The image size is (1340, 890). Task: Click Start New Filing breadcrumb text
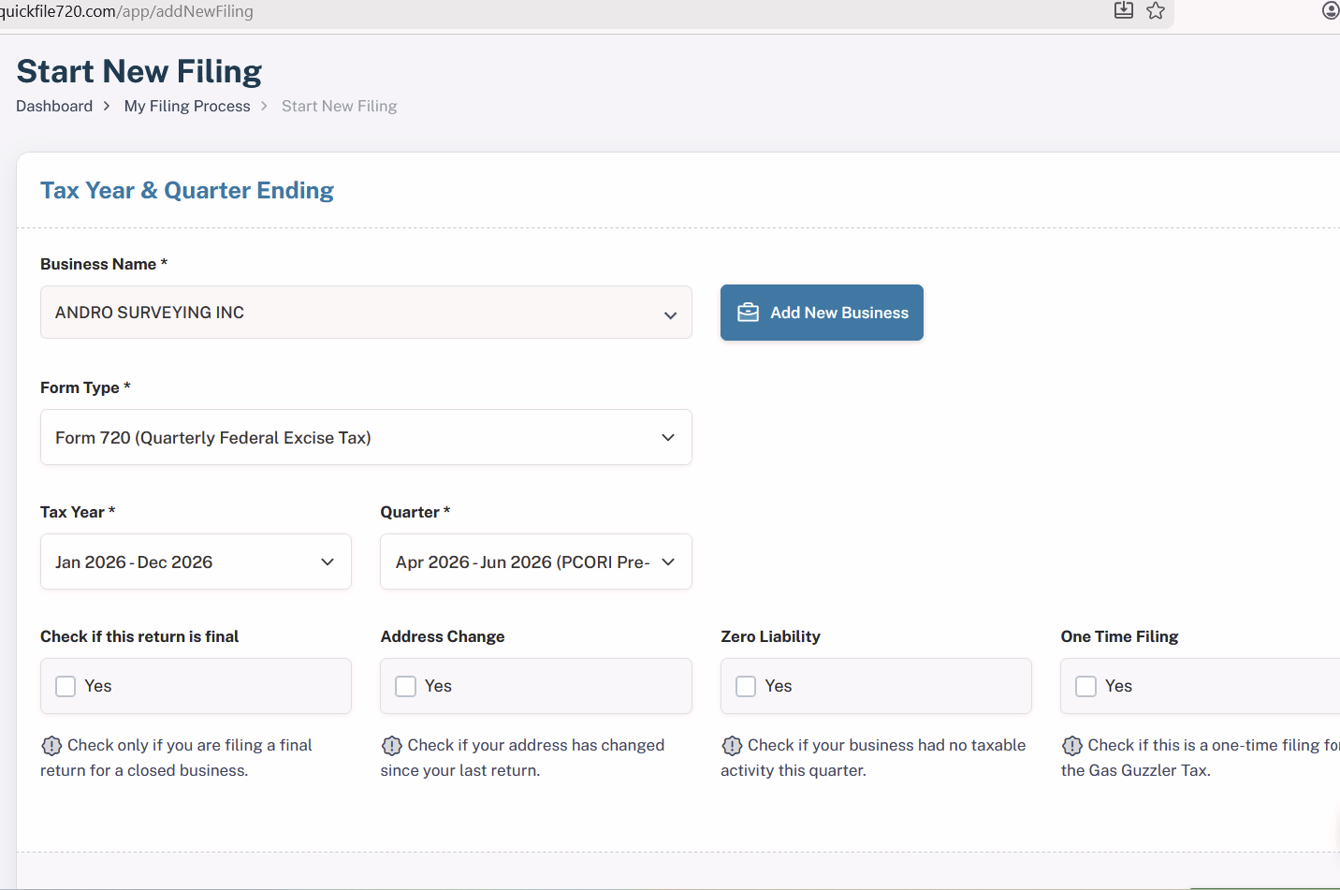[x=340, y=106]
